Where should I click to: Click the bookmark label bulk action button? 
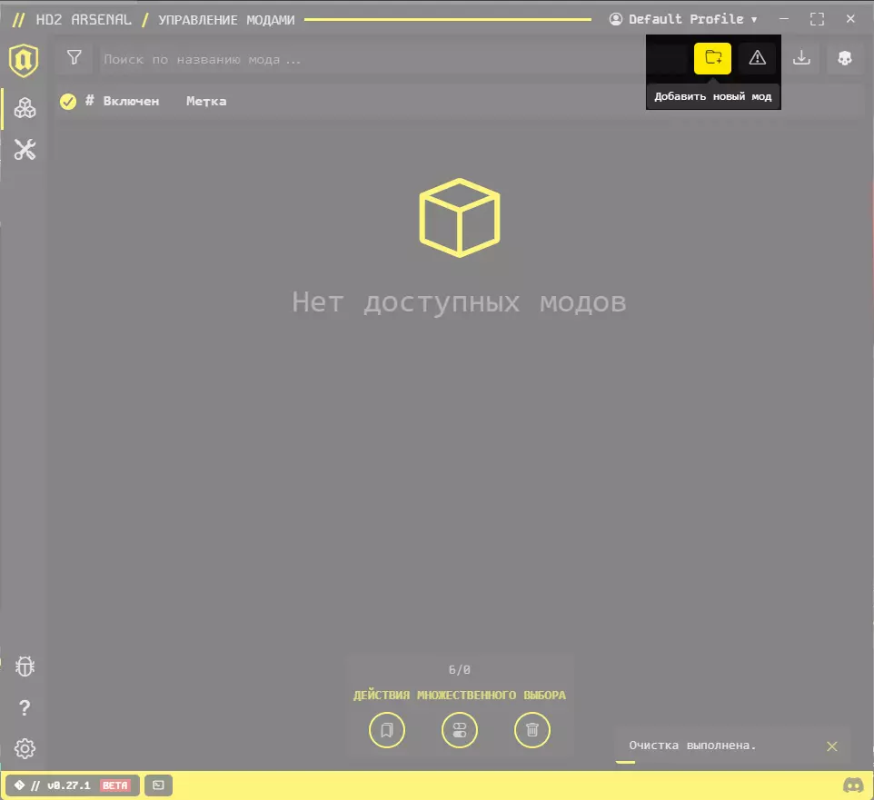click(387, 730)
